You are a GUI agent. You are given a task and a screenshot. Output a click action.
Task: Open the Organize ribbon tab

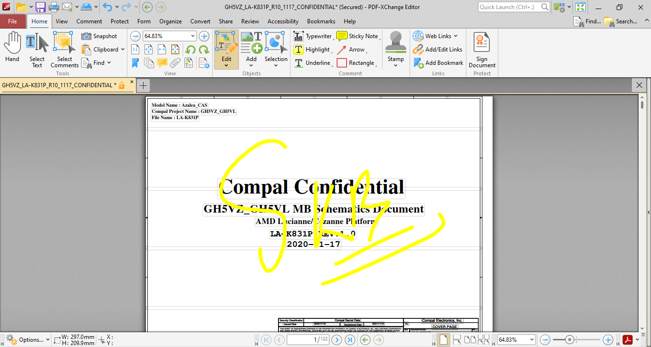[170, 21]
